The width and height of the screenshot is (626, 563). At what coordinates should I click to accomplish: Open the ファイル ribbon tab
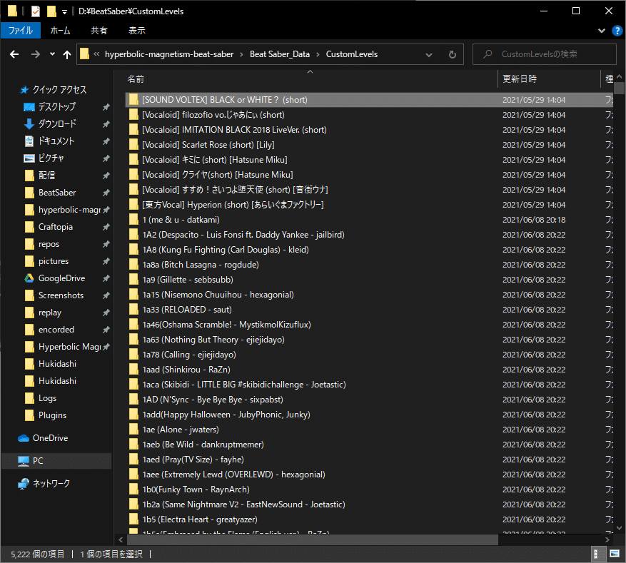point(21,31)
